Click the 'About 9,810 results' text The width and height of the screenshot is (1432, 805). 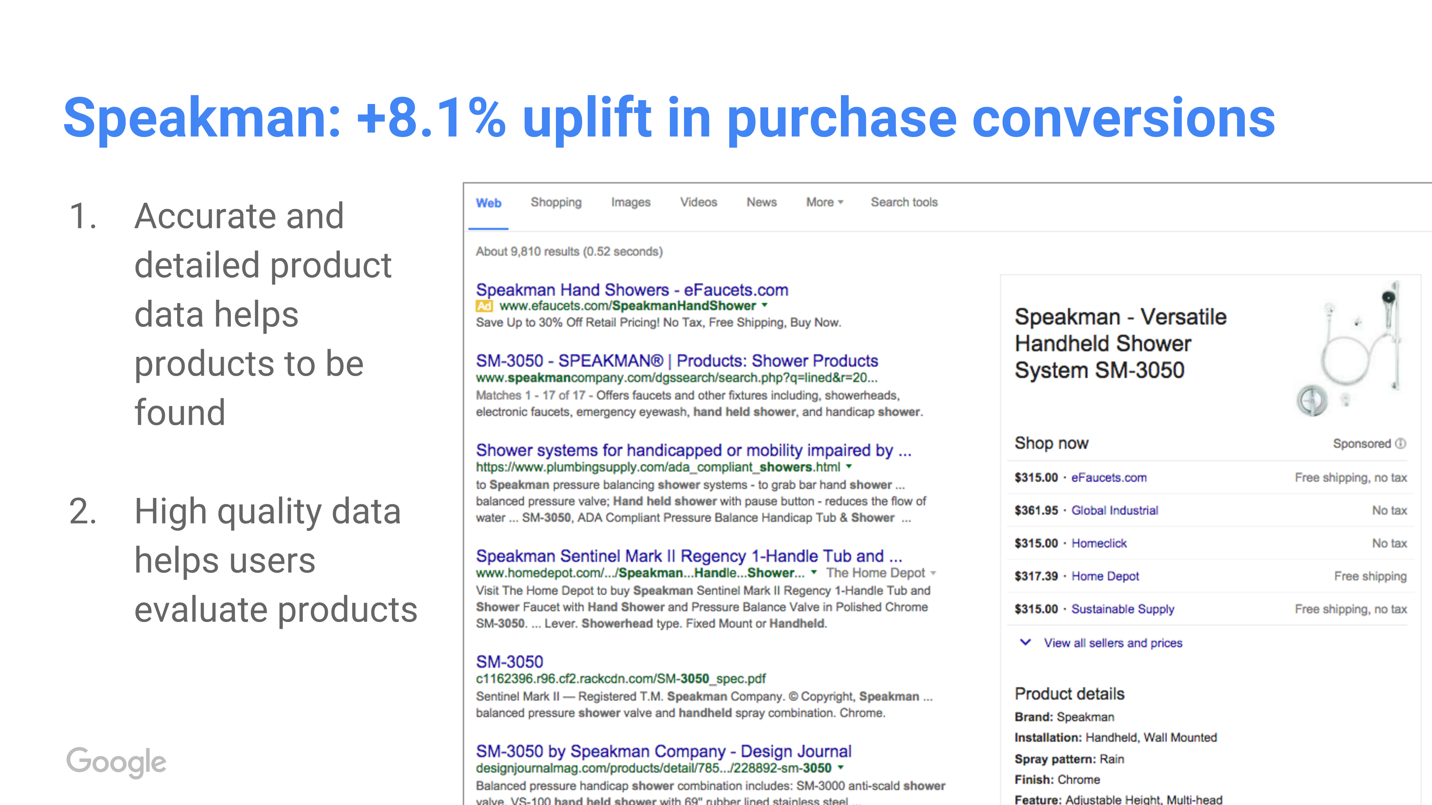pos(569,251)
